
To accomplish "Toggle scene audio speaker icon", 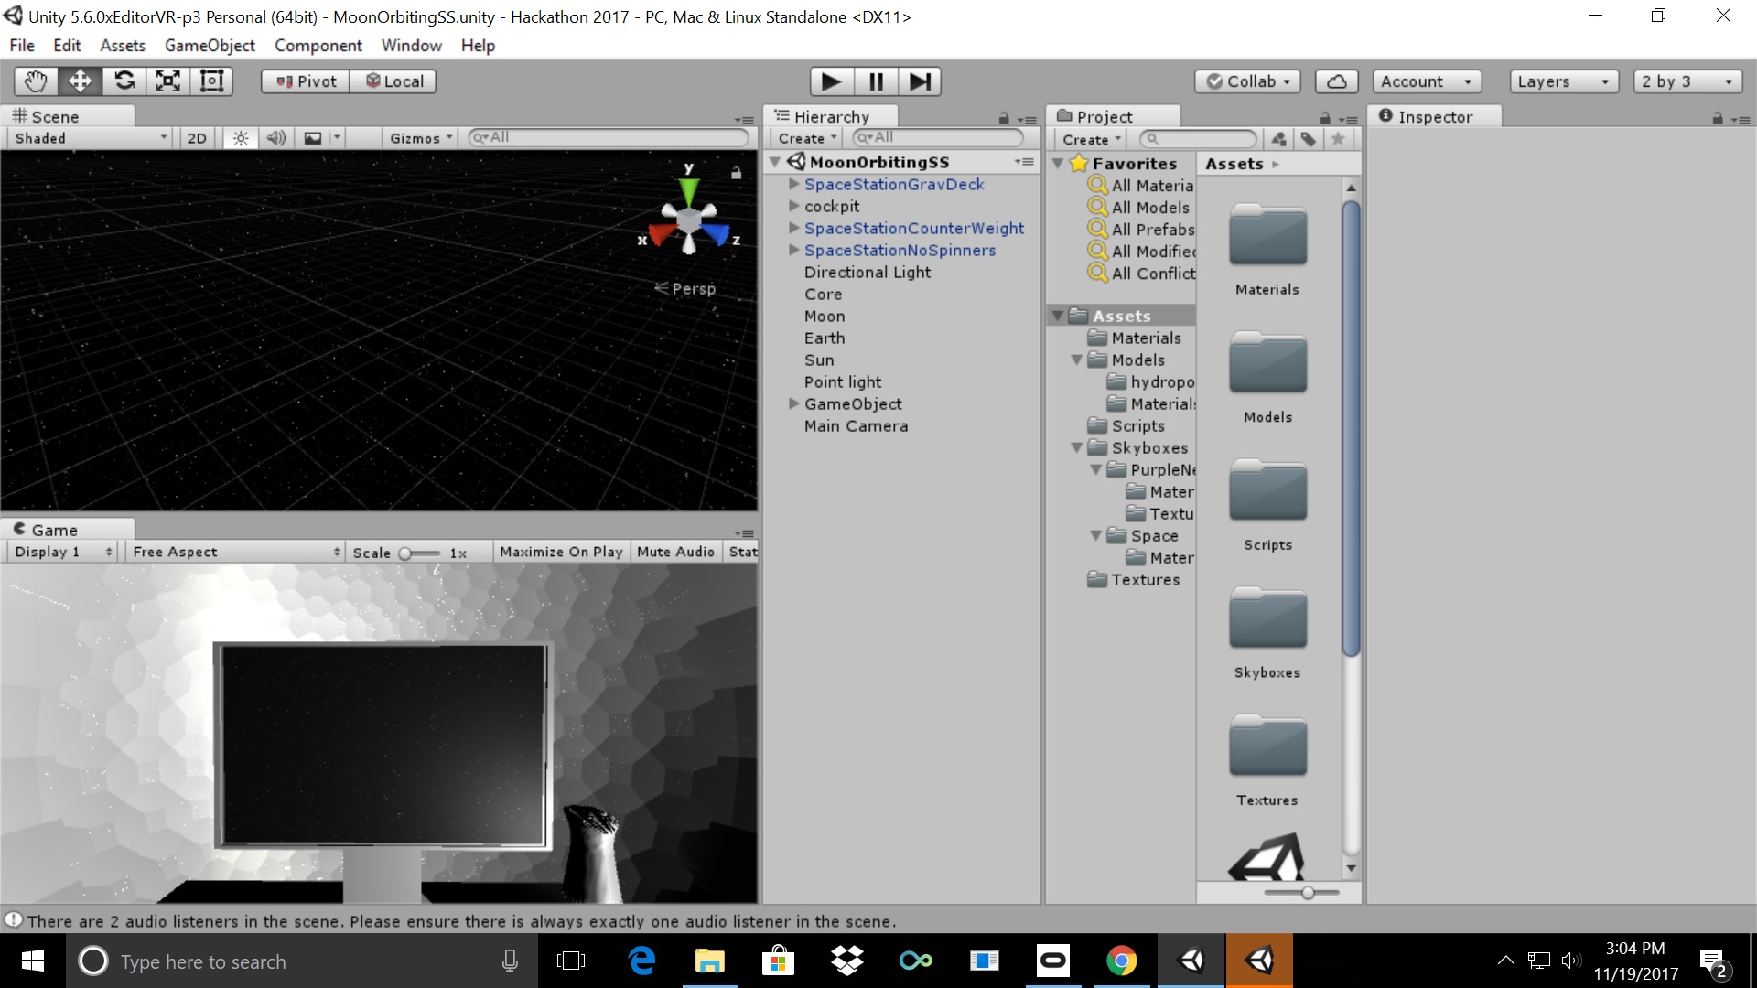I will click(x=275, y=138).
